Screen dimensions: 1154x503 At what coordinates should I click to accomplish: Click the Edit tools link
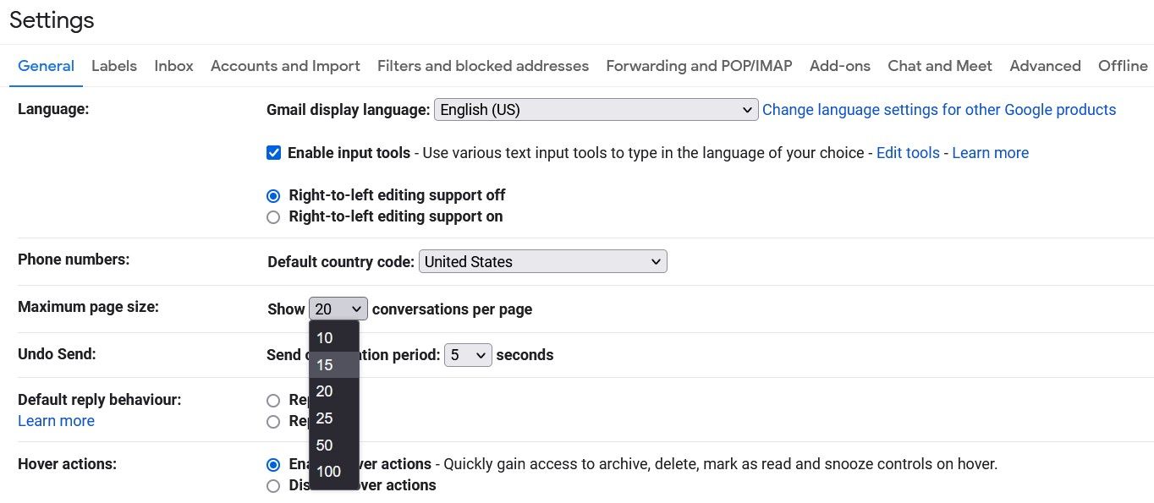click(908, 152)
